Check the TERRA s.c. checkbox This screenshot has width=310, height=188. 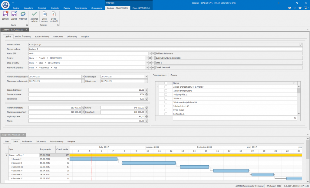[x=166, y=98]
